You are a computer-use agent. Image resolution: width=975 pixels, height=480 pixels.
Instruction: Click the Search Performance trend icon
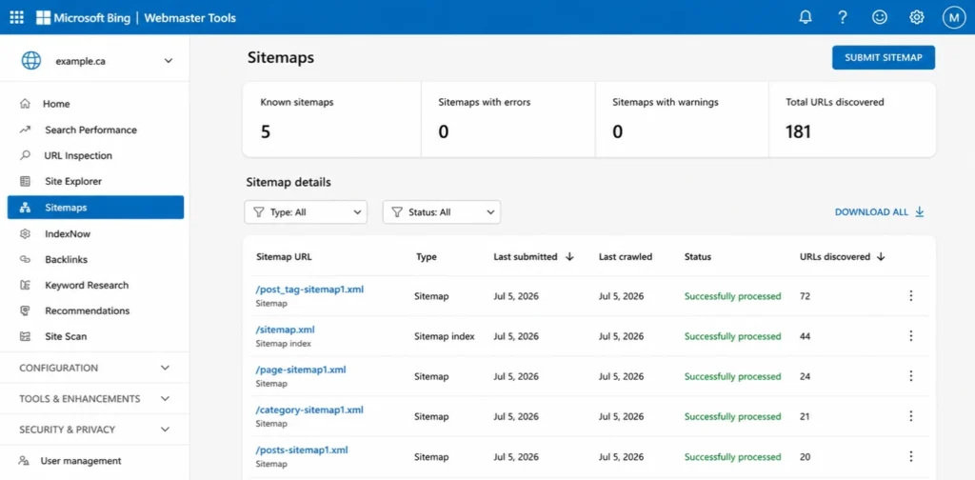(x=25, y=130)
